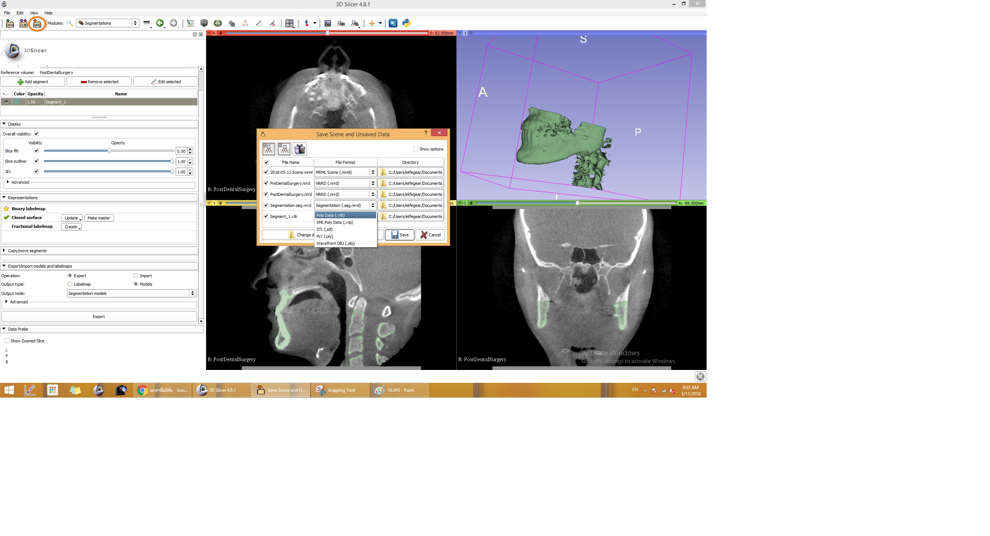
Task: Click select-all scene and files icon in dialog
Action: [269, 149]
